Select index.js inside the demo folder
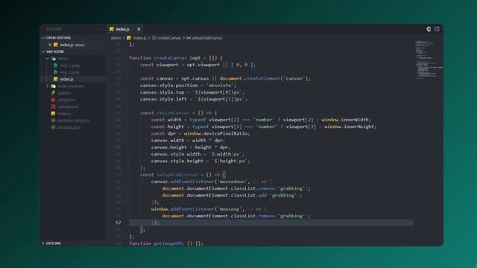The width and height of the screenshot is (477, 268). point(66,79)
